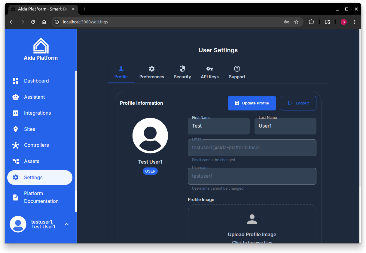Open the Platform Documentation document icon
This screenshot has width=366, height=253.
[x=15, y=197]
